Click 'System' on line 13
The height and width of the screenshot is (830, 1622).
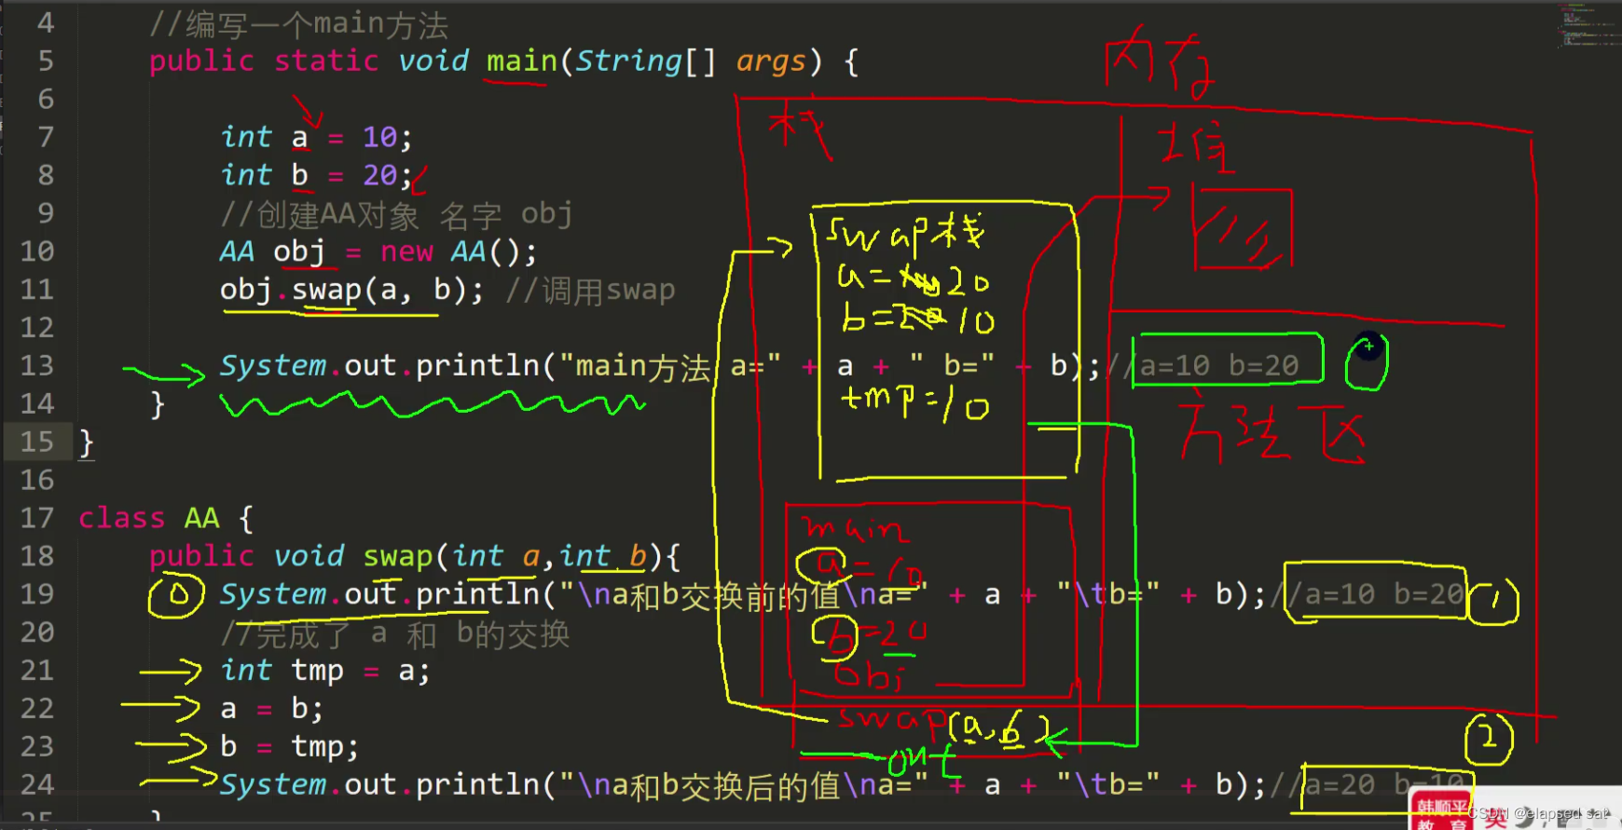point(273,366)
